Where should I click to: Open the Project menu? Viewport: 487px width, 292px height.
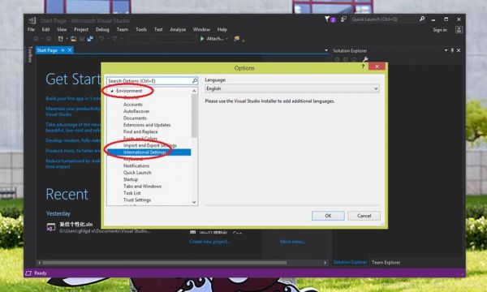tap(81, 29)
